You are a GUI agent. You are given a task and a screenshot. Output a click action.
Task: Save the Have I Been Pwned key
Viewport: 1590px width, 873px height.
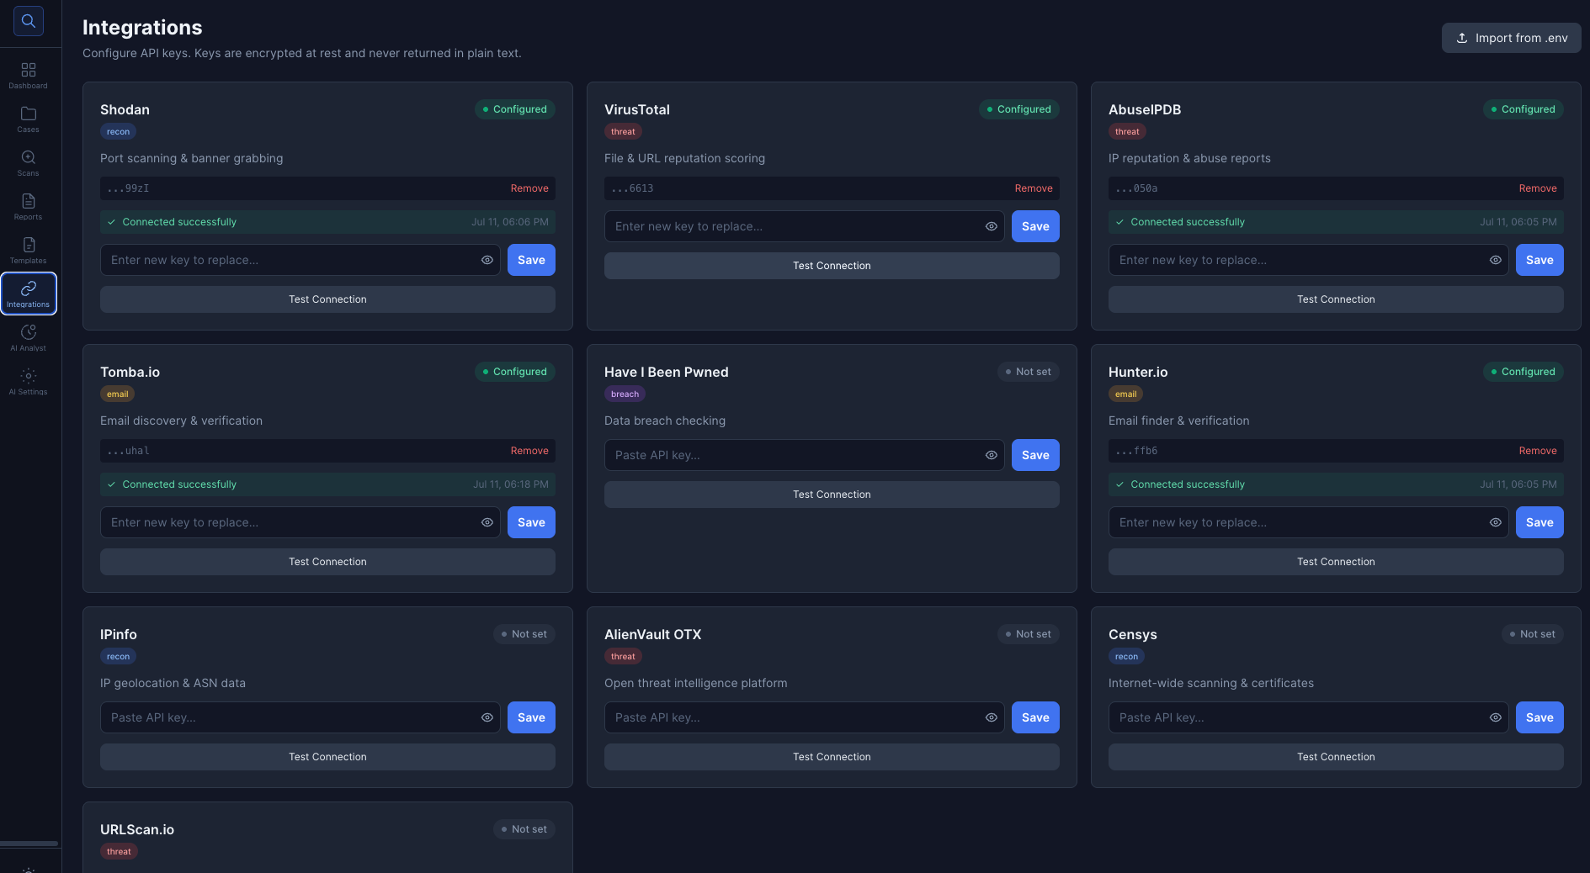[1035, 455]
